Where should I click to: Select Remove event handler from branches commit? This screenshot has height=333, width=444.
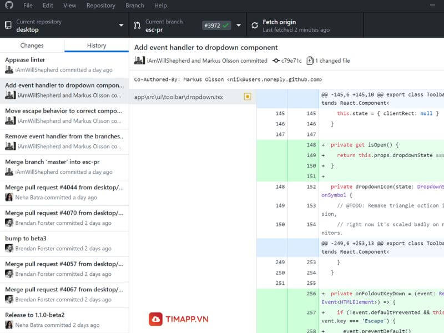pyautogui.click(x=64, y=142)
